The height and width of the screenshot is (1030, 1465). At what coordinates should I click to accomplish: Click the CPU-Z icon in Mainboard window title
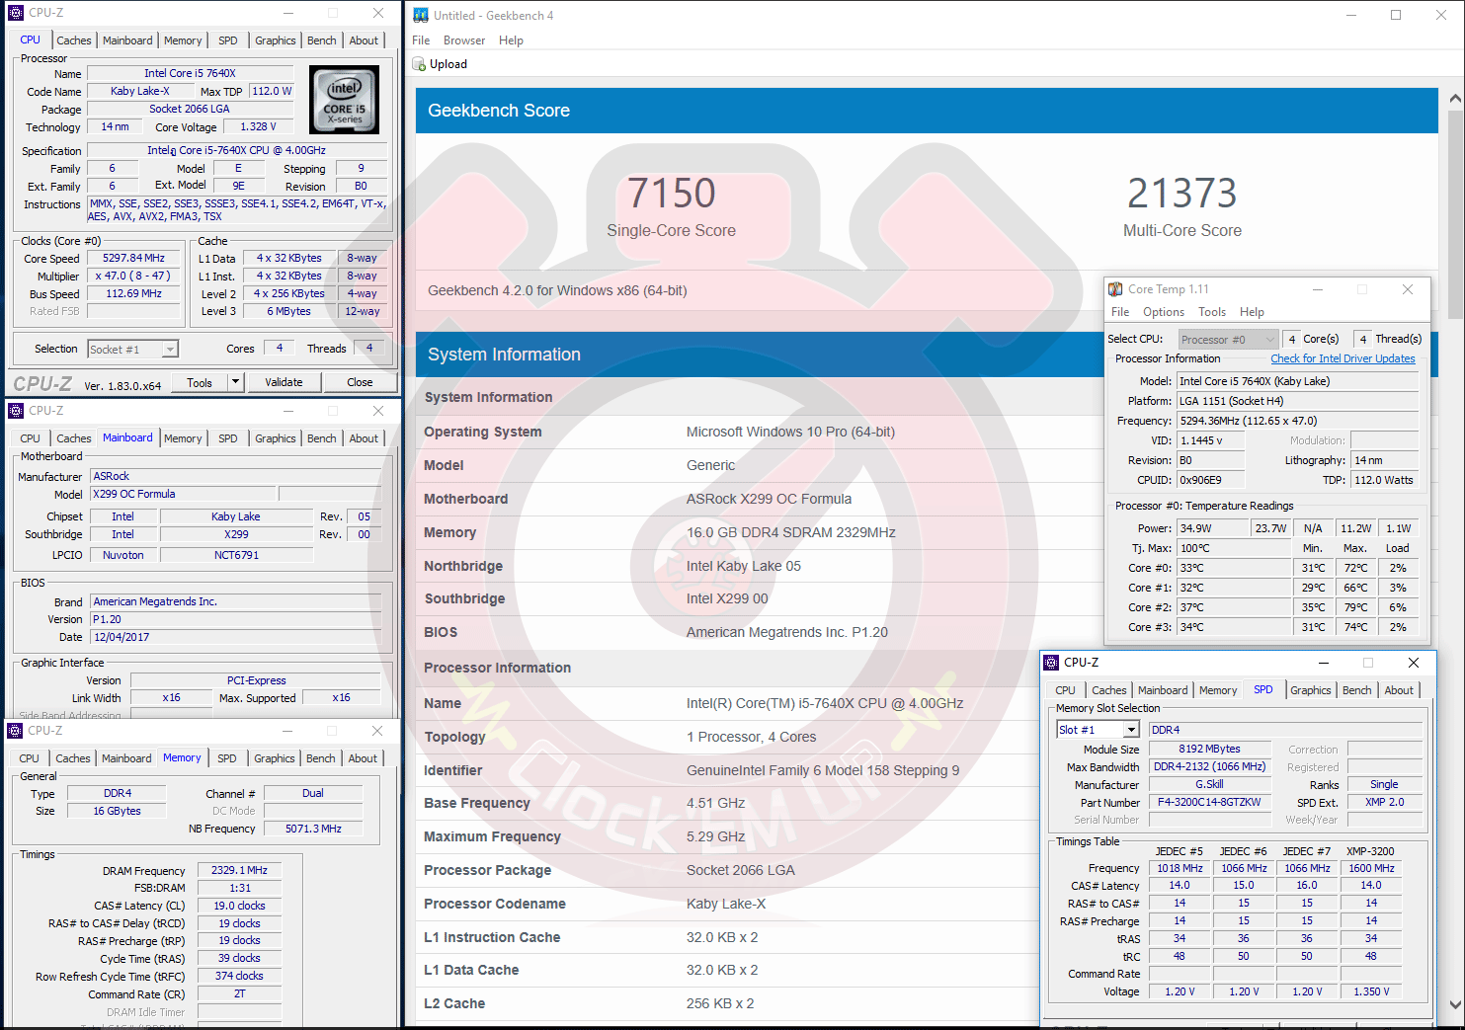tap(15, 411)
